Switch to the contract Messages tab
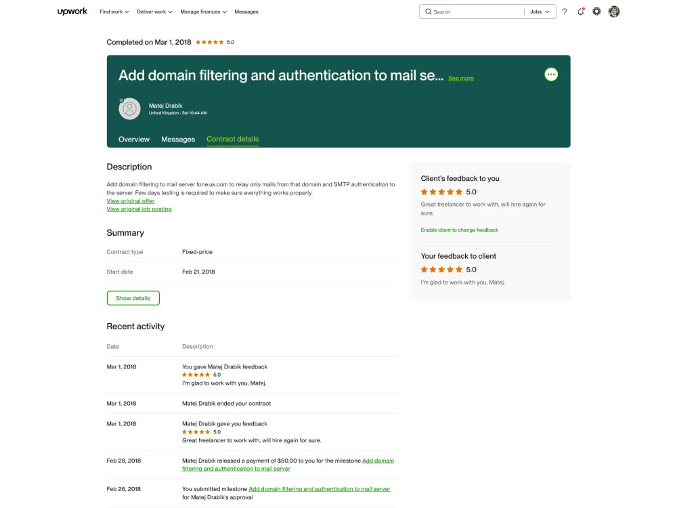 (178, 139)
